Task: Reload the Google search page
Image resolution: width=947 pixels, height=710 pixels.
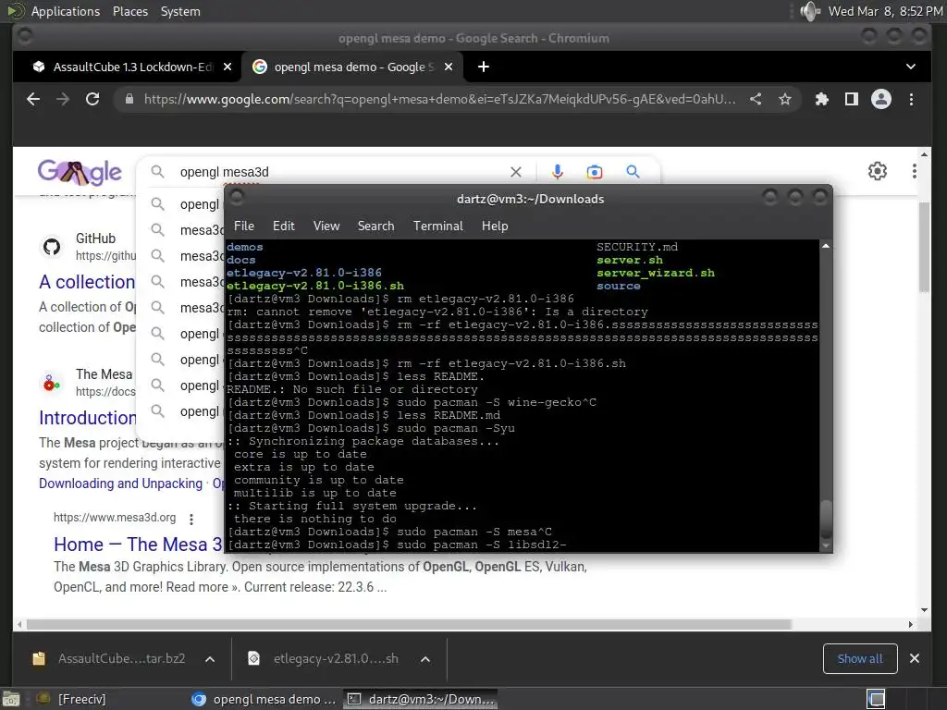Action: (x=92, y=99)
